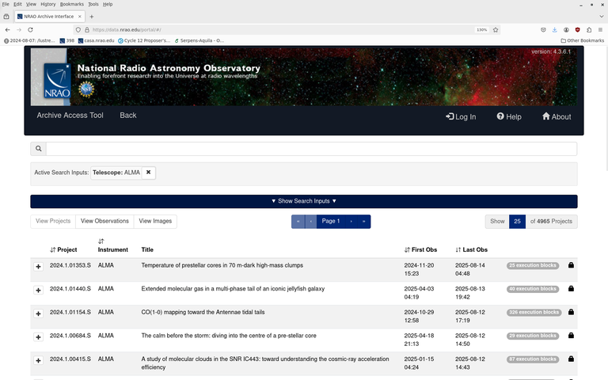Expand the row for project 2024.1.00684.S

coord(38,337)
